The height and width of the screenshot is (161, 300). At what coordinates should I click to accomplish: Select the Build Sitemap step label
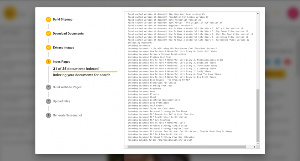click(62, 19)
